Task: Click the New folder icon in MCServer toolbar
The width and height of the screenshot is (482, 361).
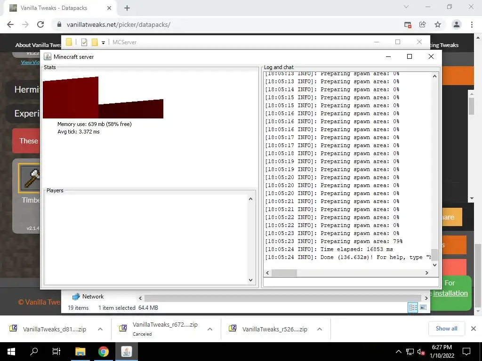Action: pos(95,42)
